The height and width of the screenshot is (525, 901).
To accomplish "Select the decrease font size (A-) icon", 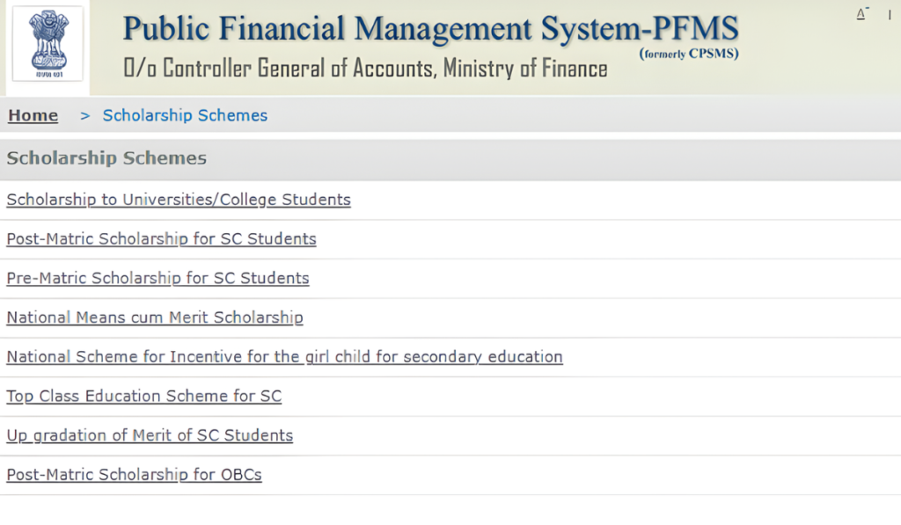I will 861,13.
